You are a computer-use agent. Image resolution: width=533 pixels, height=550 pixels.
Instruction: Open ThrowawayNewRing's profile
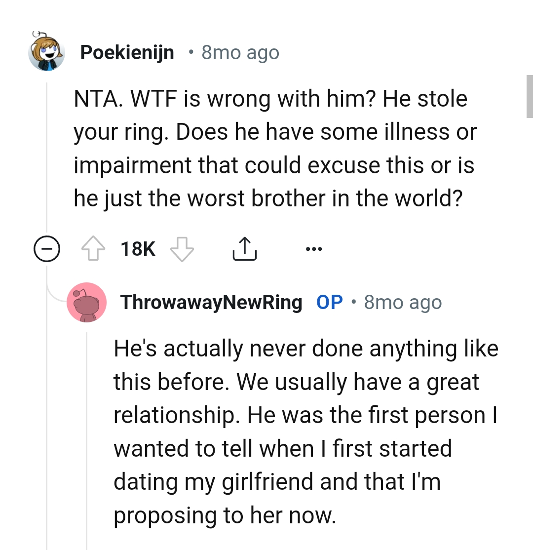point(211,303)
